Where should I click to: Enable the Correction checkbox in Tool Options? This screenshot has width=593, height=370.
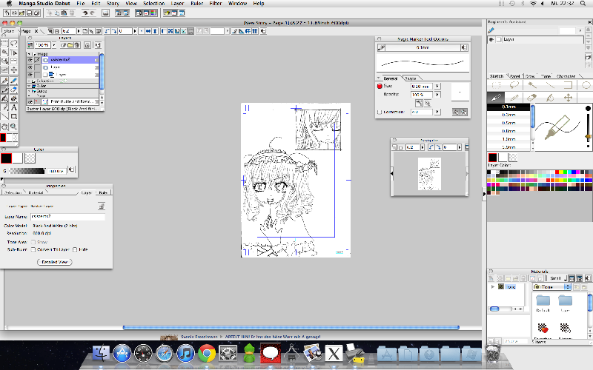(x=380, y=112)
